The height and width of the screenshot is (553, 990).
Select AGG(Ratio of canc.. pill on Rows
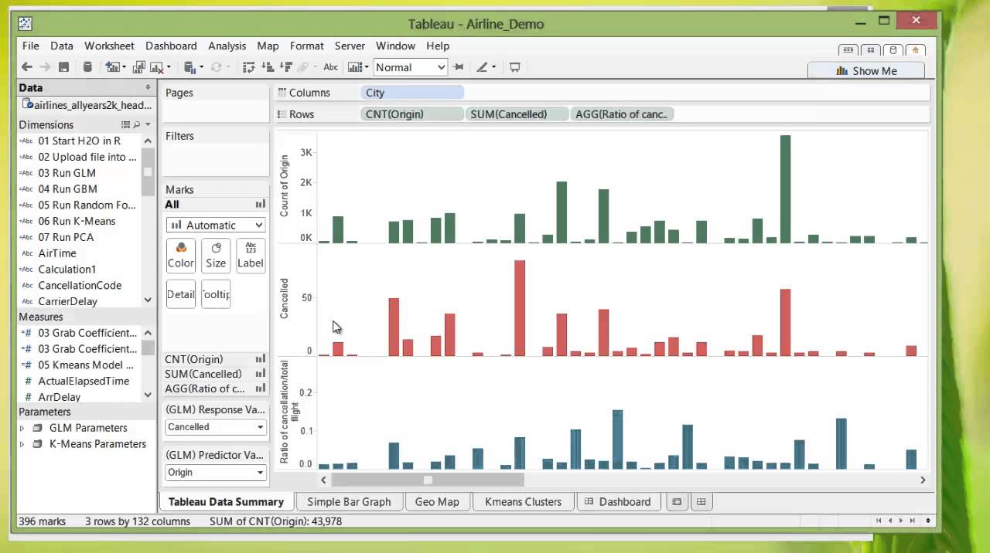point(622,114)
